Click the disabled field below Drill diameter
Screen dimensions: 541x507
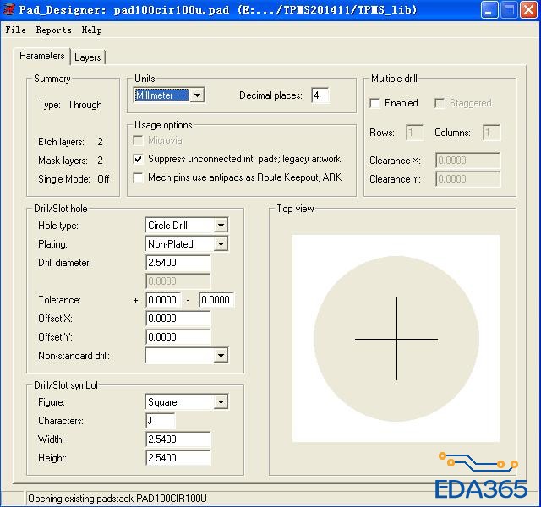pyautogui.click(x=178, y=281)
